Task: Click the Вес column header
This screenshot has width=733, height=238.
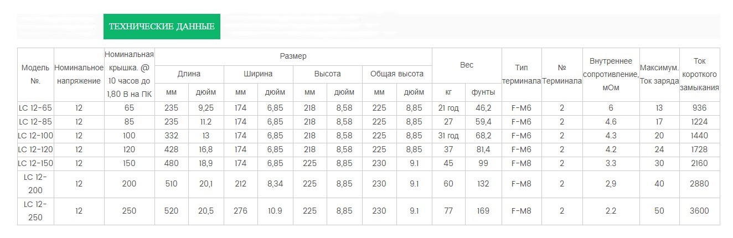Action: tap(467, 65)
